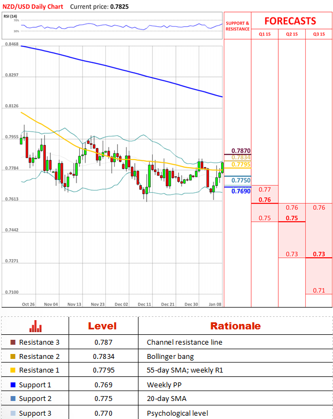
Task: Click the Rationale column header in table
Action: tap(235, 326)
